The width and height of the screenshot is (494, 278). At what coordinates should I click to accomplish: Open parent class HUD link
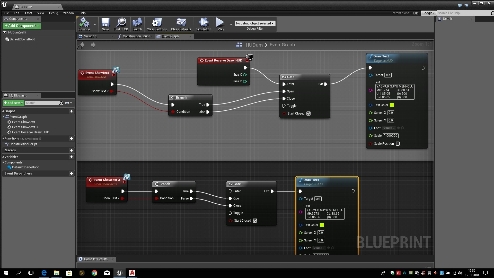[415, 13]
